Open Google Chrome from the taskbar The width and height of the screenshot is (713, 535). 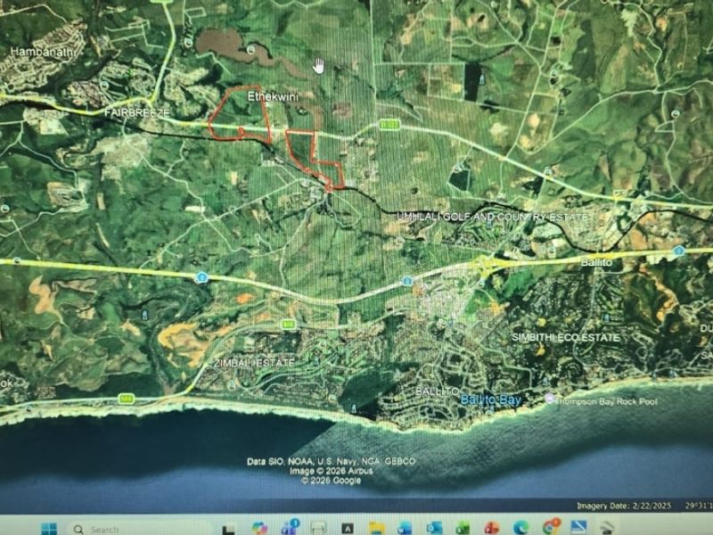tap(551, 527)
